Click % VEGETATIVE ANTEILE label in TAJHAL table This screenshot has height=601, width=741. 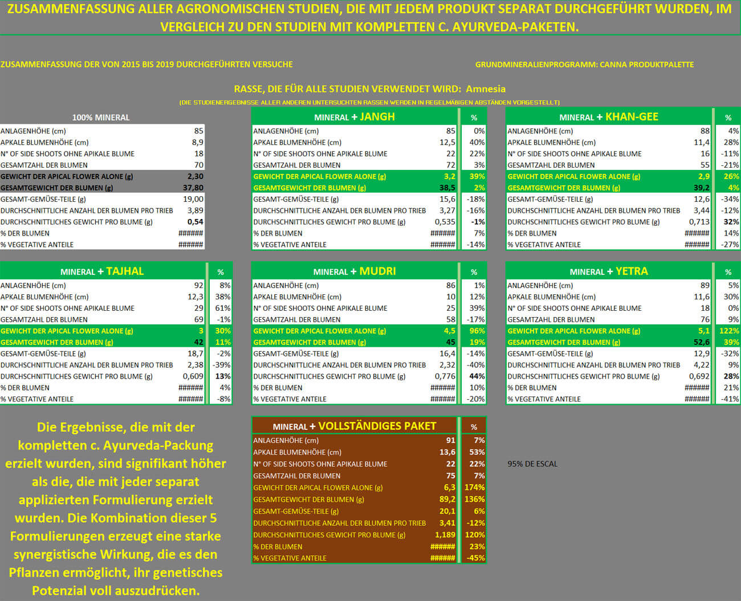(x=37, y=399)
